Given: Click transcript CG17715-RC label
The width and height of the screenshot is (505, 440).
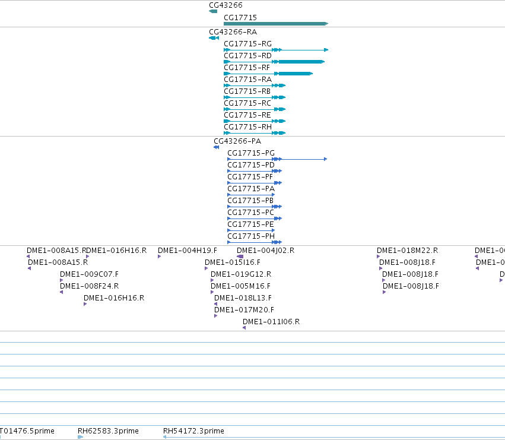Looking at the screenshot, I should coord(247,103).
